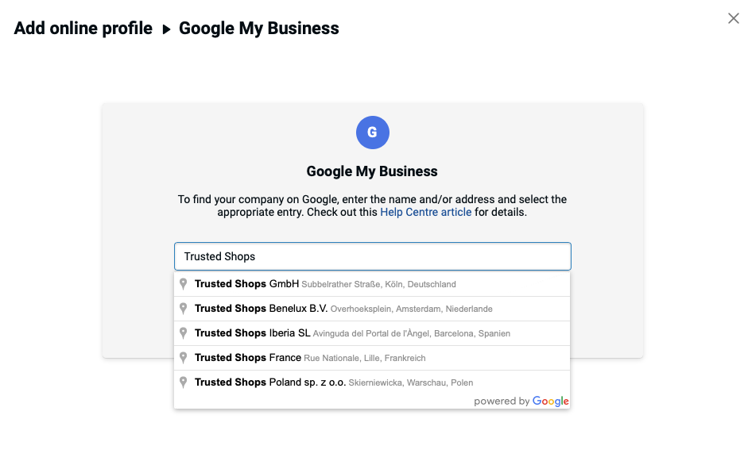
Task: Click the arrow icon between breadcrumb titles
Action: 166,29
